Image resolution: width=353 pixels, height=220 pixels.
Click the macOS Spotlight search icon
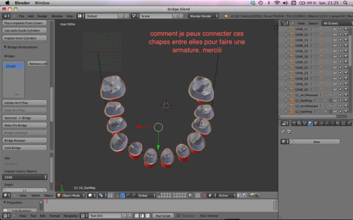(x=346, y=3)
